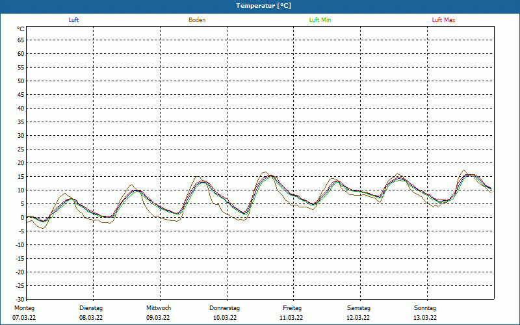Screen dimensions: 520x325
Task: Click the 'Temperatur [°C]' chart title
Action: (x=264, y=6)
